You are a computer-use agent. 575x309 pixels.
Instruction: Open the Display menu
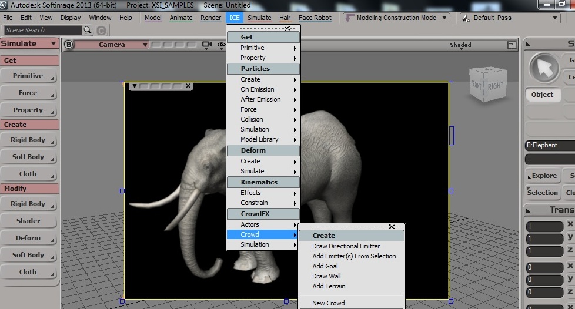pos(71,18)
